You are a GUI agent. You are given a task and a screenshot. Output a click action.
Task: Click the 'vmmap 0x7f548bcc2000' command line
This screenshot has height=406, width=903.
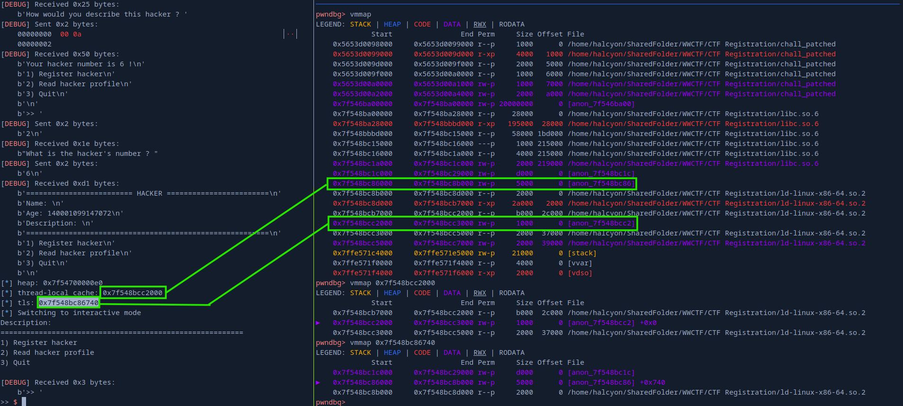point(392,283)
